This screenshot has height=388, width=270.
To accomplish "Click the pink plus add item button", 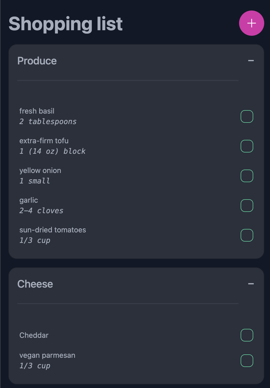I will pyautogui.click(x=251, y=23).
